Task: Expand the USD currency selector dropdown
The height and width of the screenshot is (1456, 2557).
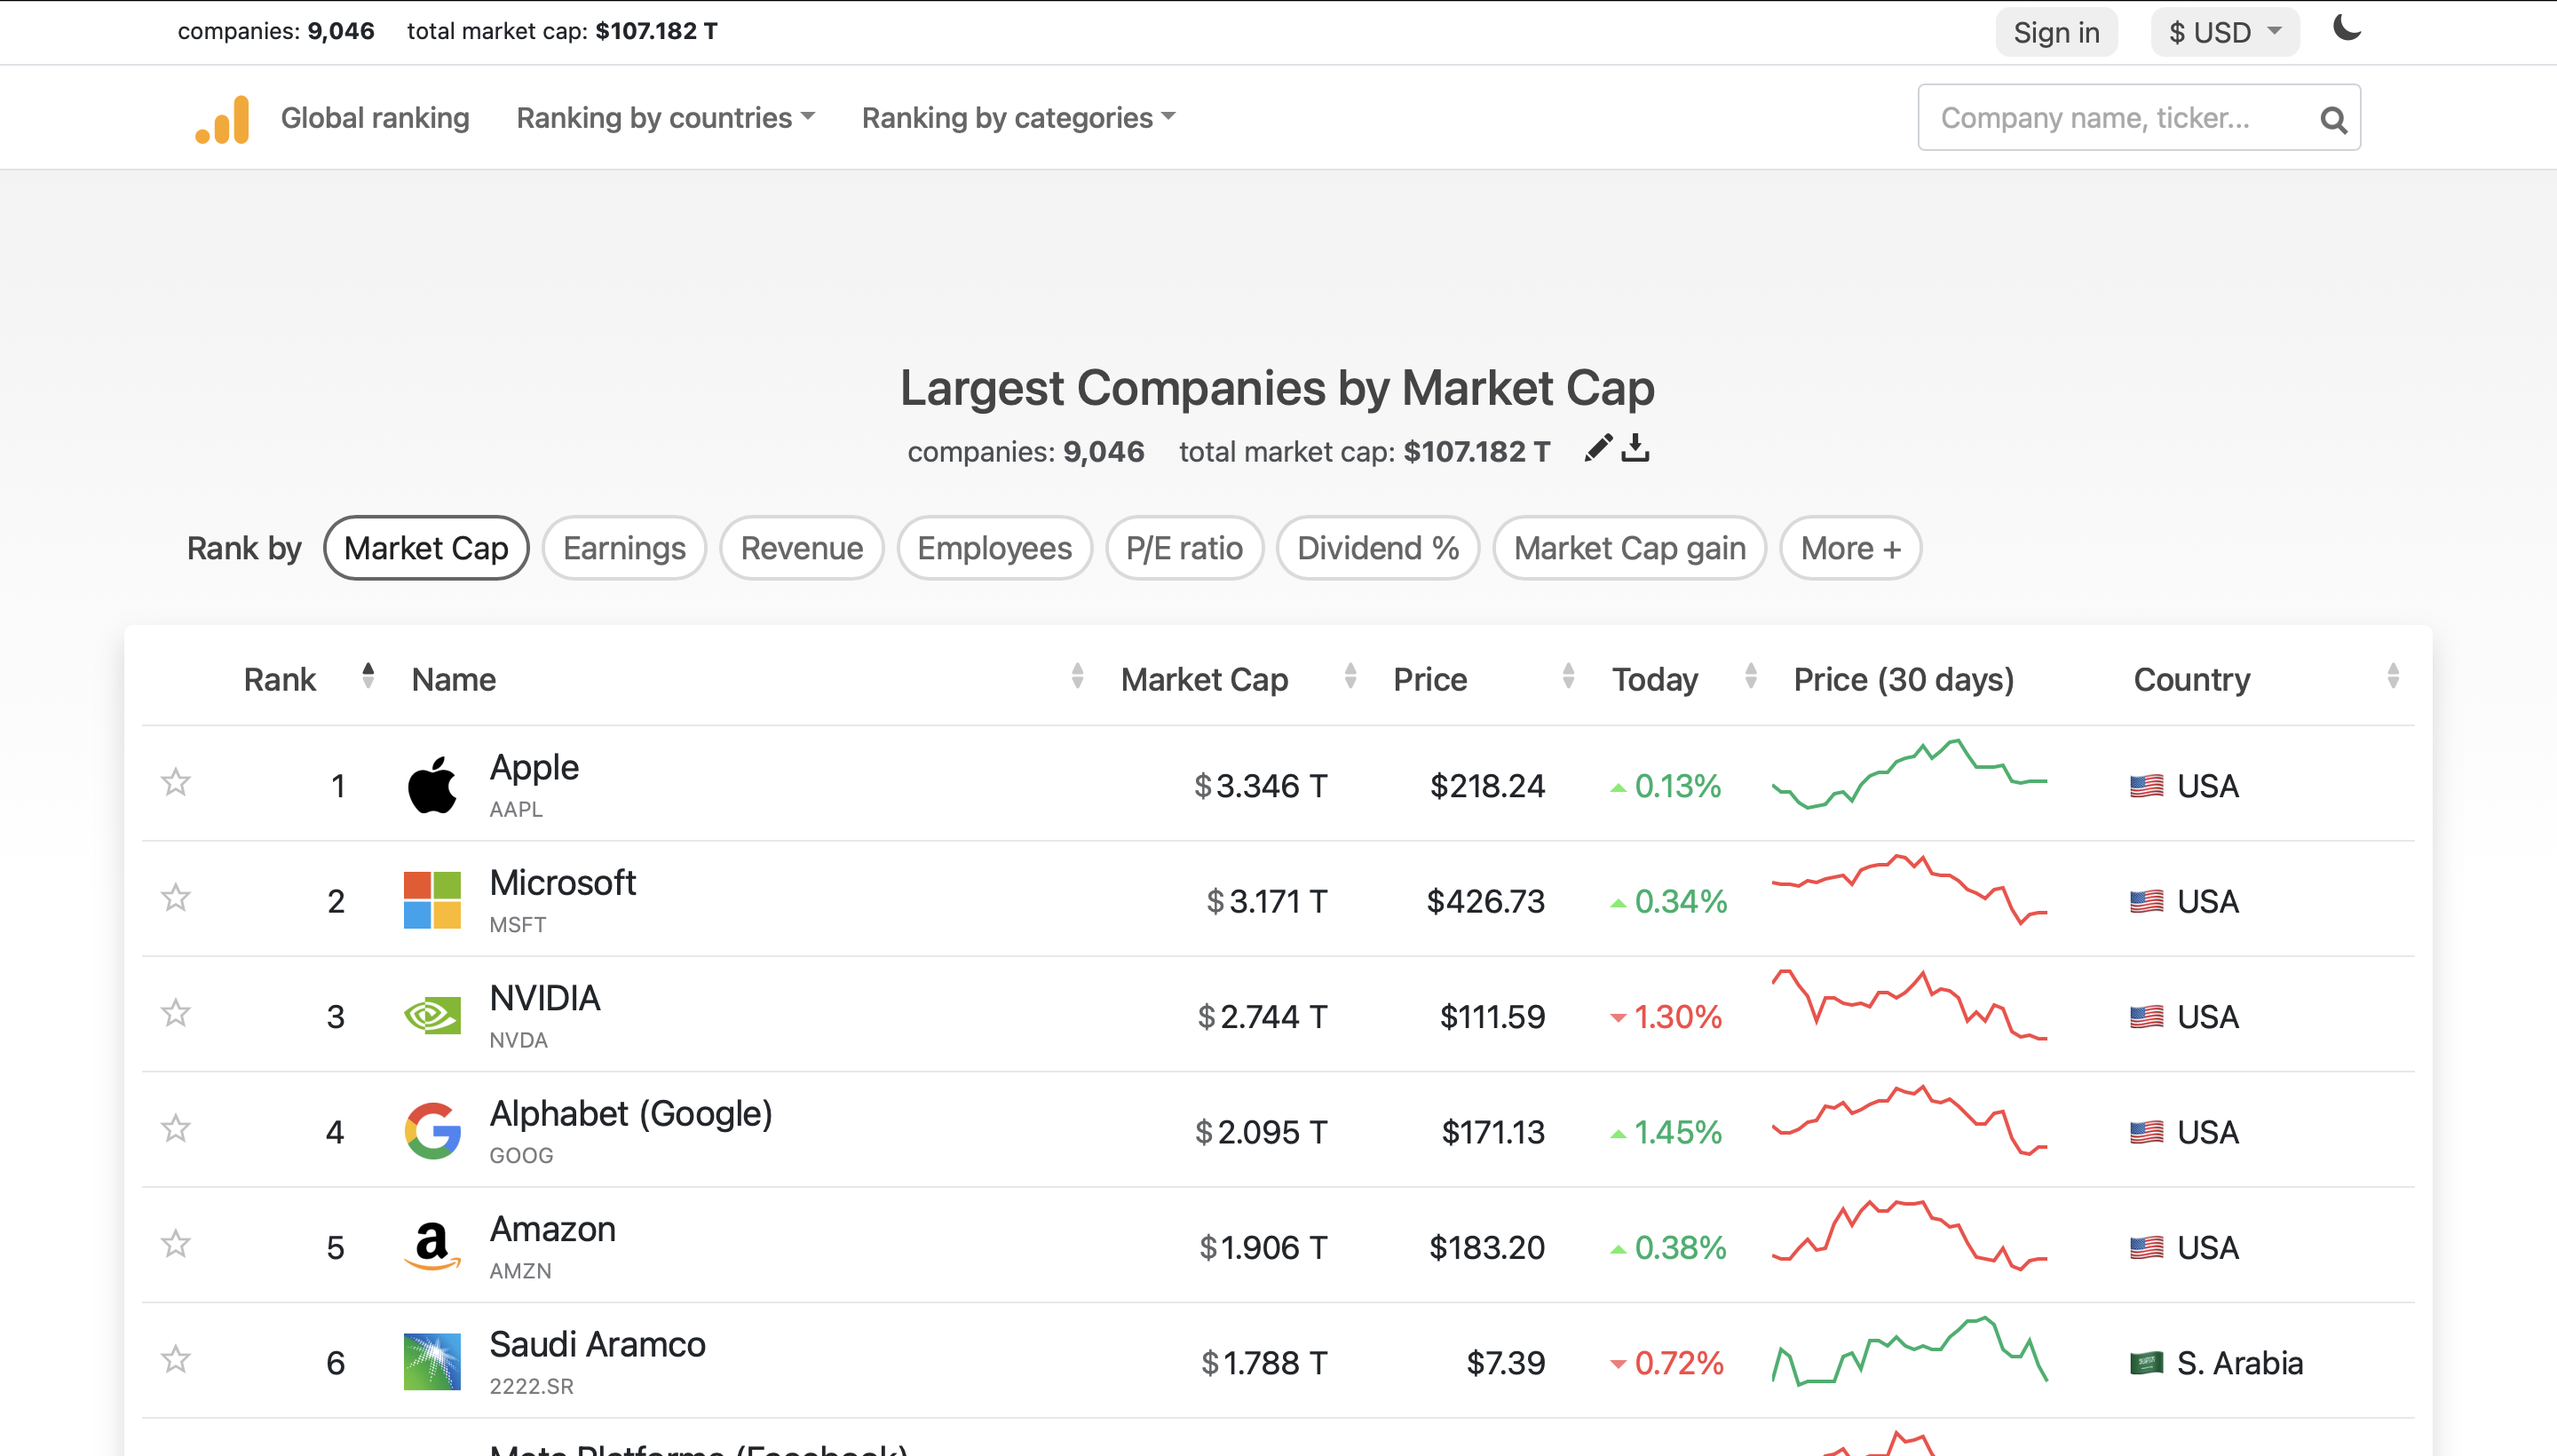Action: [2221, 30]
